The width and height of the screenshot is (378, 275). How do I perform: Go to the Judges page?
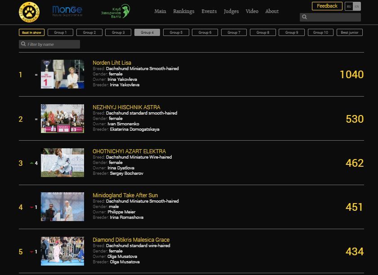point(231,11)
